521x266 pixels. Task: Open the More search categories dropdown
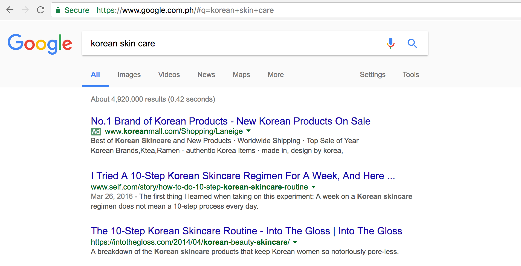pos(275,75)
